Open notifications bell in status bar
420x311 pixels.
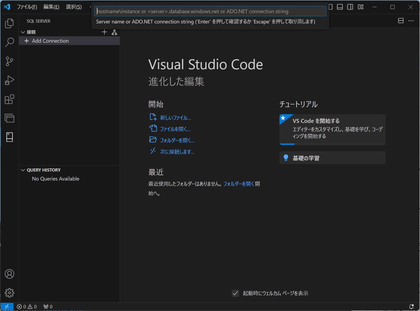pos(411,307)
